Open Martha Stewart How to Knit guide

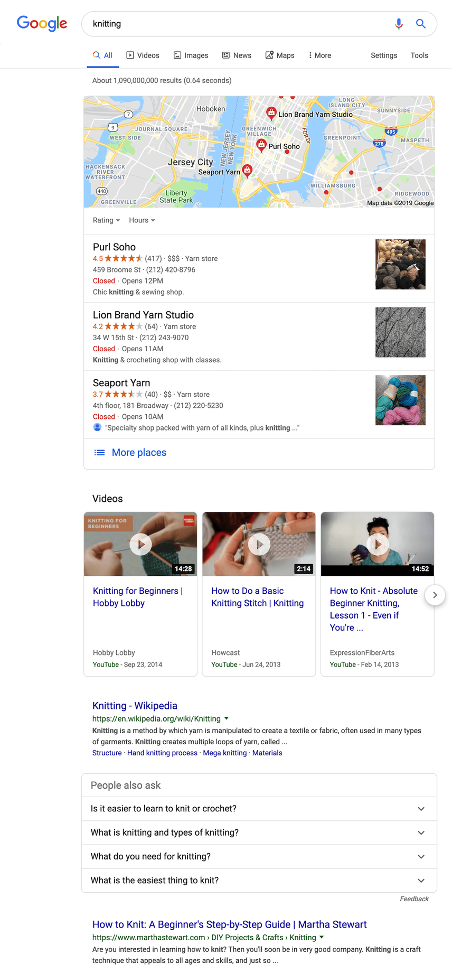230,924
